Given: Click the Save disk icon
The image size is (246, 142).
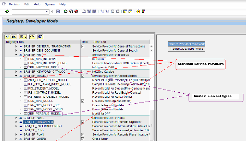Looking at the screenshot, I should click(58, 11).
